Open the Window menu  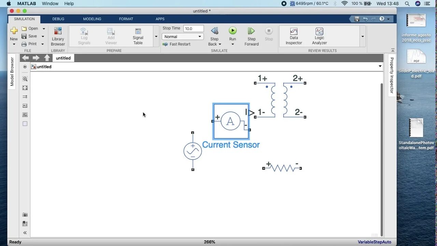pos(50,3)
